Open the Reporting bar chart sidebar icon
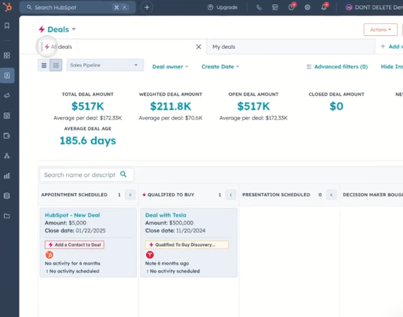 tap(7, 176)
